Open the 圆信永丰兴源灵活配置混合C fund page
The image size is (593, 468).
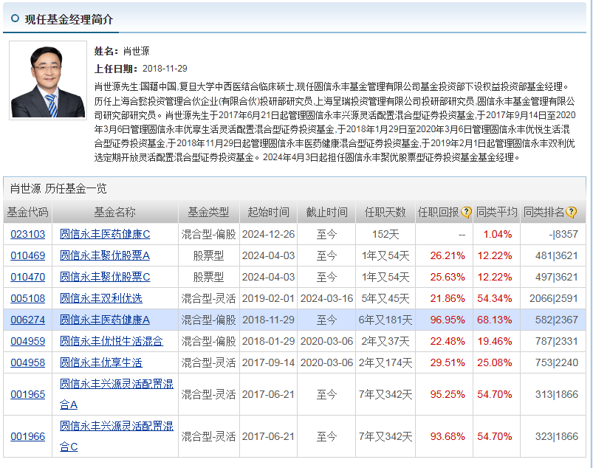[117, 436]
